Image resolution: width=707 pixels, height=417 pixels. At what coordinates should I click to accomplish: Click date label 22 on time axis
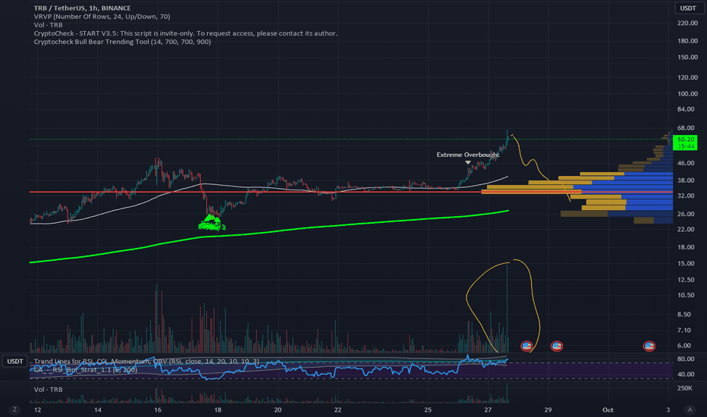coord(338,409)
